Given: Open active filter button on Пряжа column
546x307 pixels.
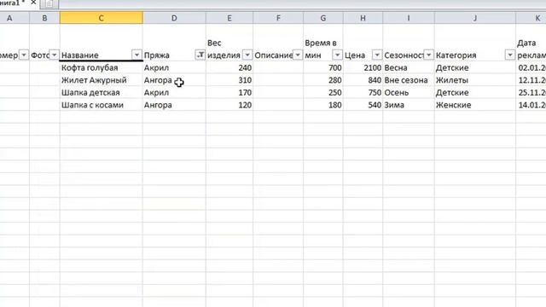Looking at the screenshot, I should [200, 55].
